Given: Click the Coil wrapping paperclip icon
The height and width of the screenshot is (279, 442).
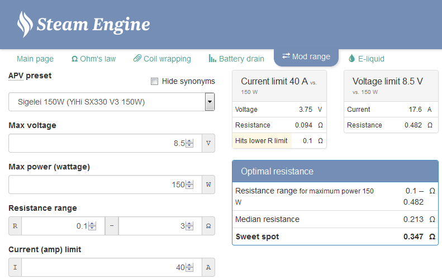Looking at the screenshot, I should 137,59.
